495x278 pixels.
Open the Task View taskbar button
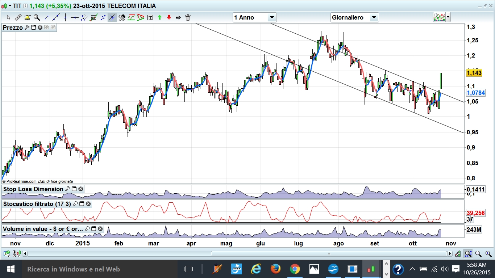pos(188,269)
